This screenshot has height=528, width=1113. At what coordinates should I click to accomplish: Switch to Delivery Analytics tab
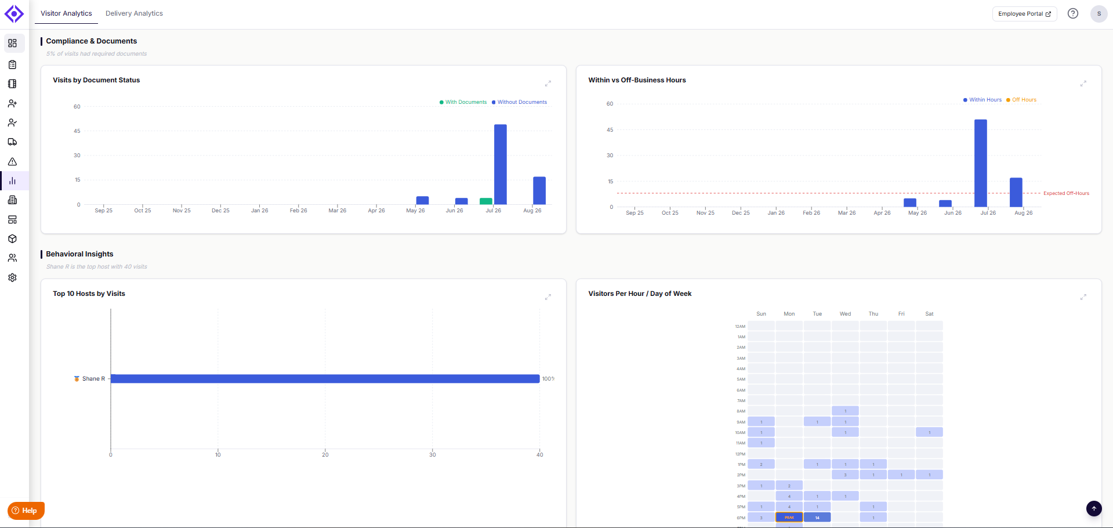[134, 13]
